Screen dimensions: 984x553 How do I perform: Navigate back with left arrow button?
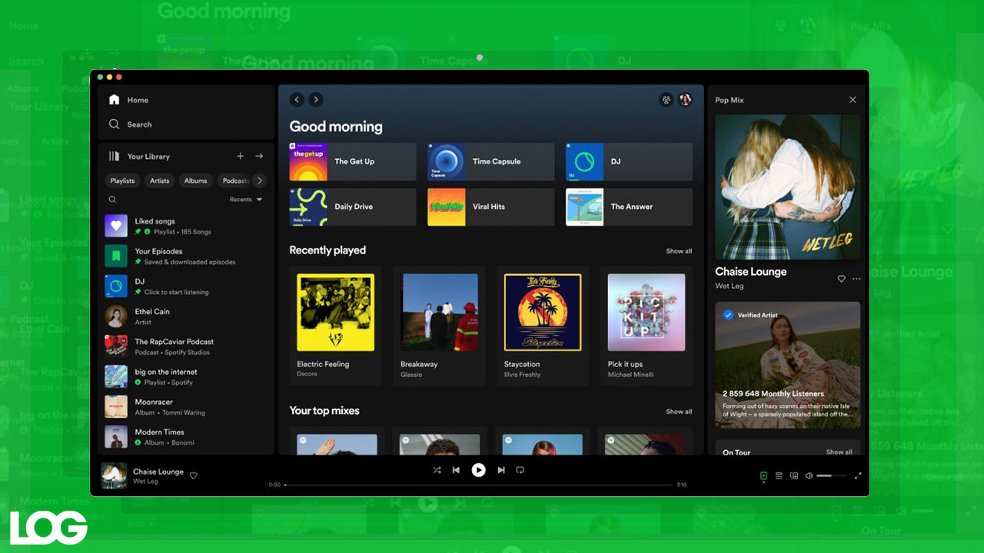coord(297,100)
